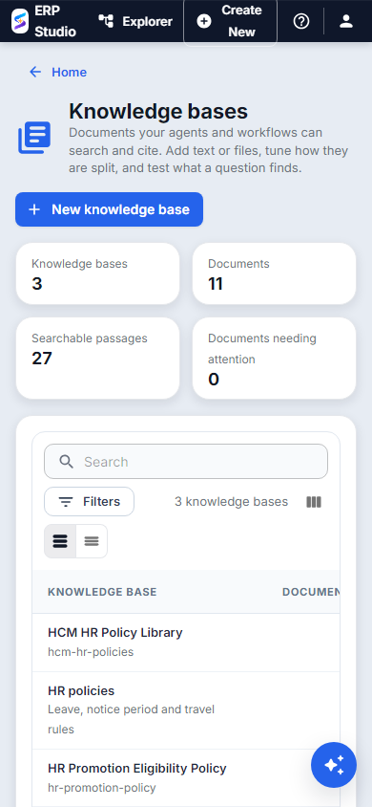Click the Documents needing attention card
Viewport: 372px width, 807px height.
pyautogui.click(x=274, y=359)
